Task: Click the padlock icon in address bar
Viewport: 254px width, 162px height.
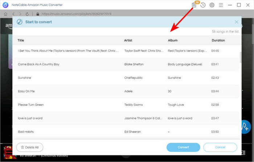Action: point(38,14)
